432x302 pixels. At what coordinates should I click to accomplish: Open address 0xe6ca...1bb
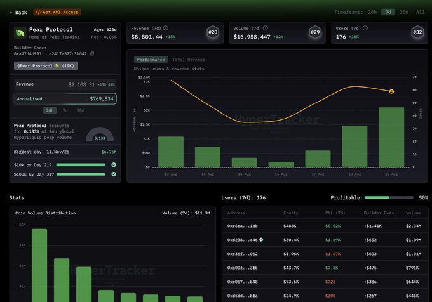pyautogui.click(x=243, y=226)
